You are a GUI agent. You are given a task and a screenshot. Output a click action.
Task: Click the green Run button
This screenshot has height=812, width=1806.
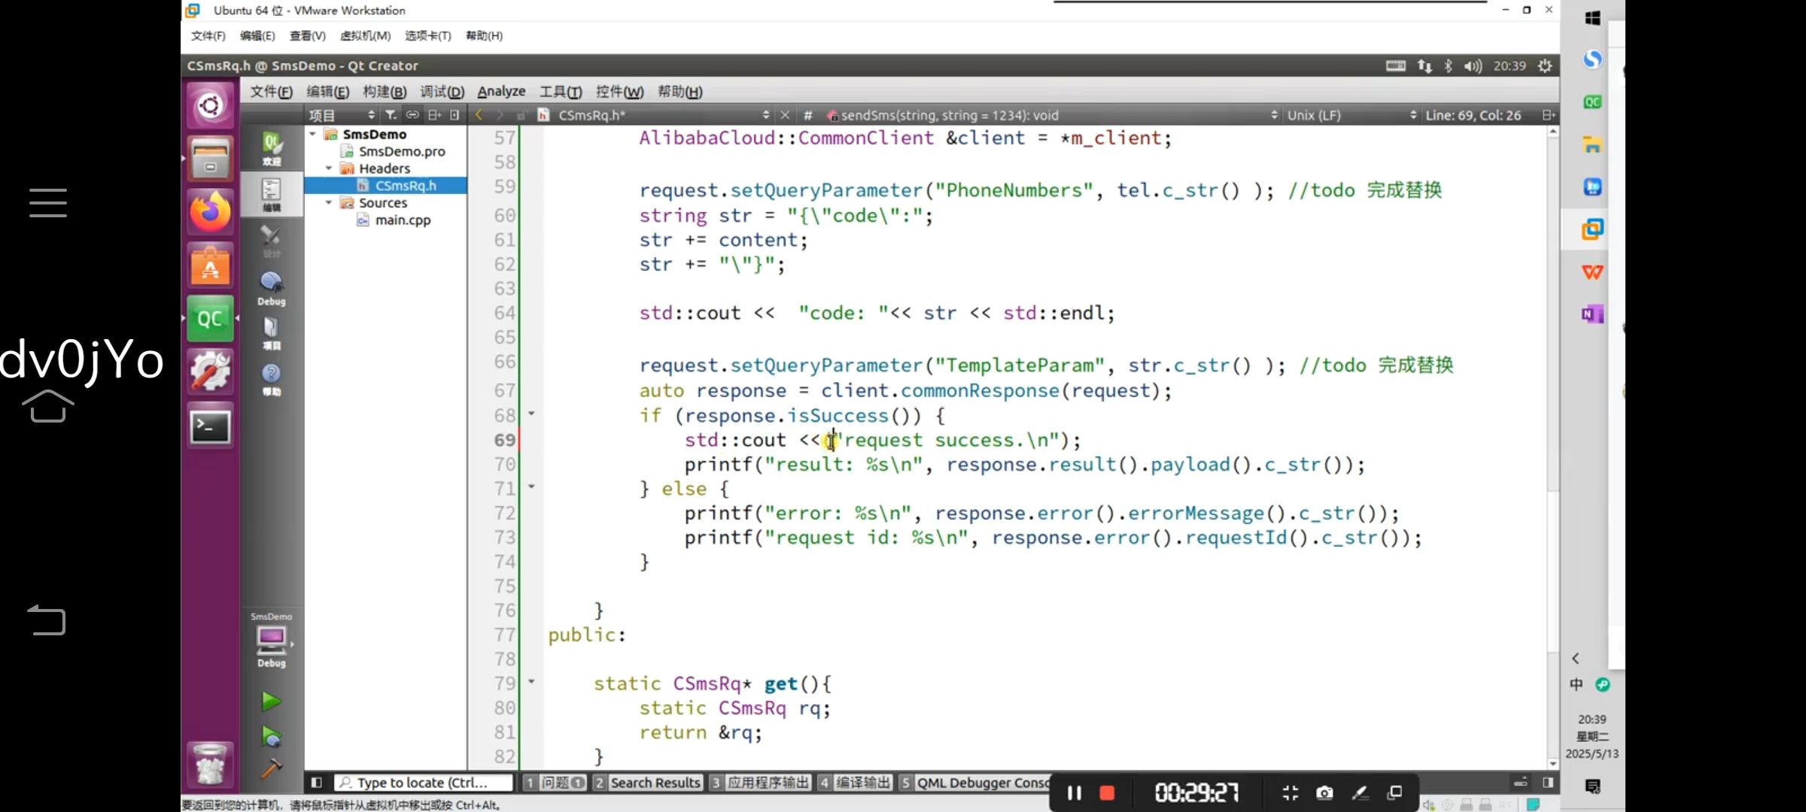click(x=271, y=701)
